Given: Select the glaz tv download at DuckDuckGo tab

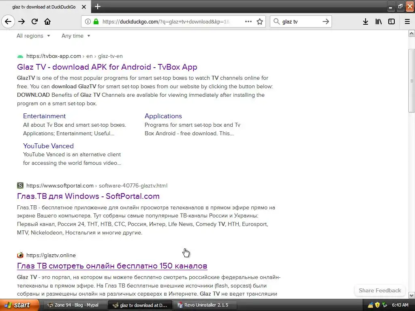Looking at the screenshot, I should tap(44, 7).
